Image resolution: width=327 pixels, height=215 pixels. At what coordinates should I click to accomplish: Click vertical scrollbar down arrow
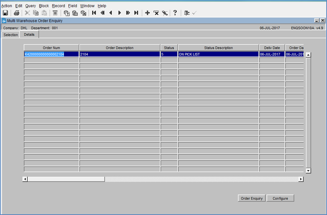[x=308, y=171]
